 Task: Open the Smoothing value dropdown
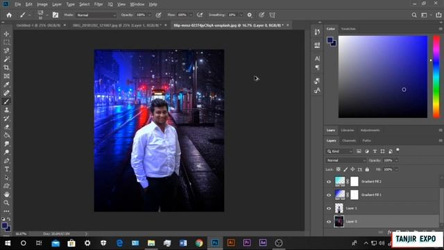241,15
